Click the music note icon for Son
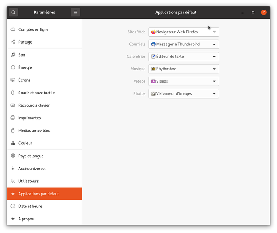This screenshot has height=233, width=277. point(13,54)
